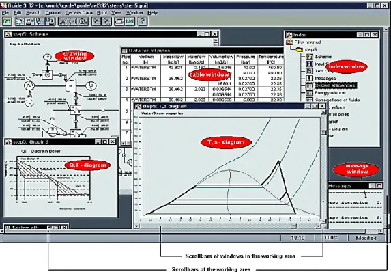The height and width of the screenshot is (272, 391).
Task: Click the question mark help toolbar icon
Action: pos(142,21)
